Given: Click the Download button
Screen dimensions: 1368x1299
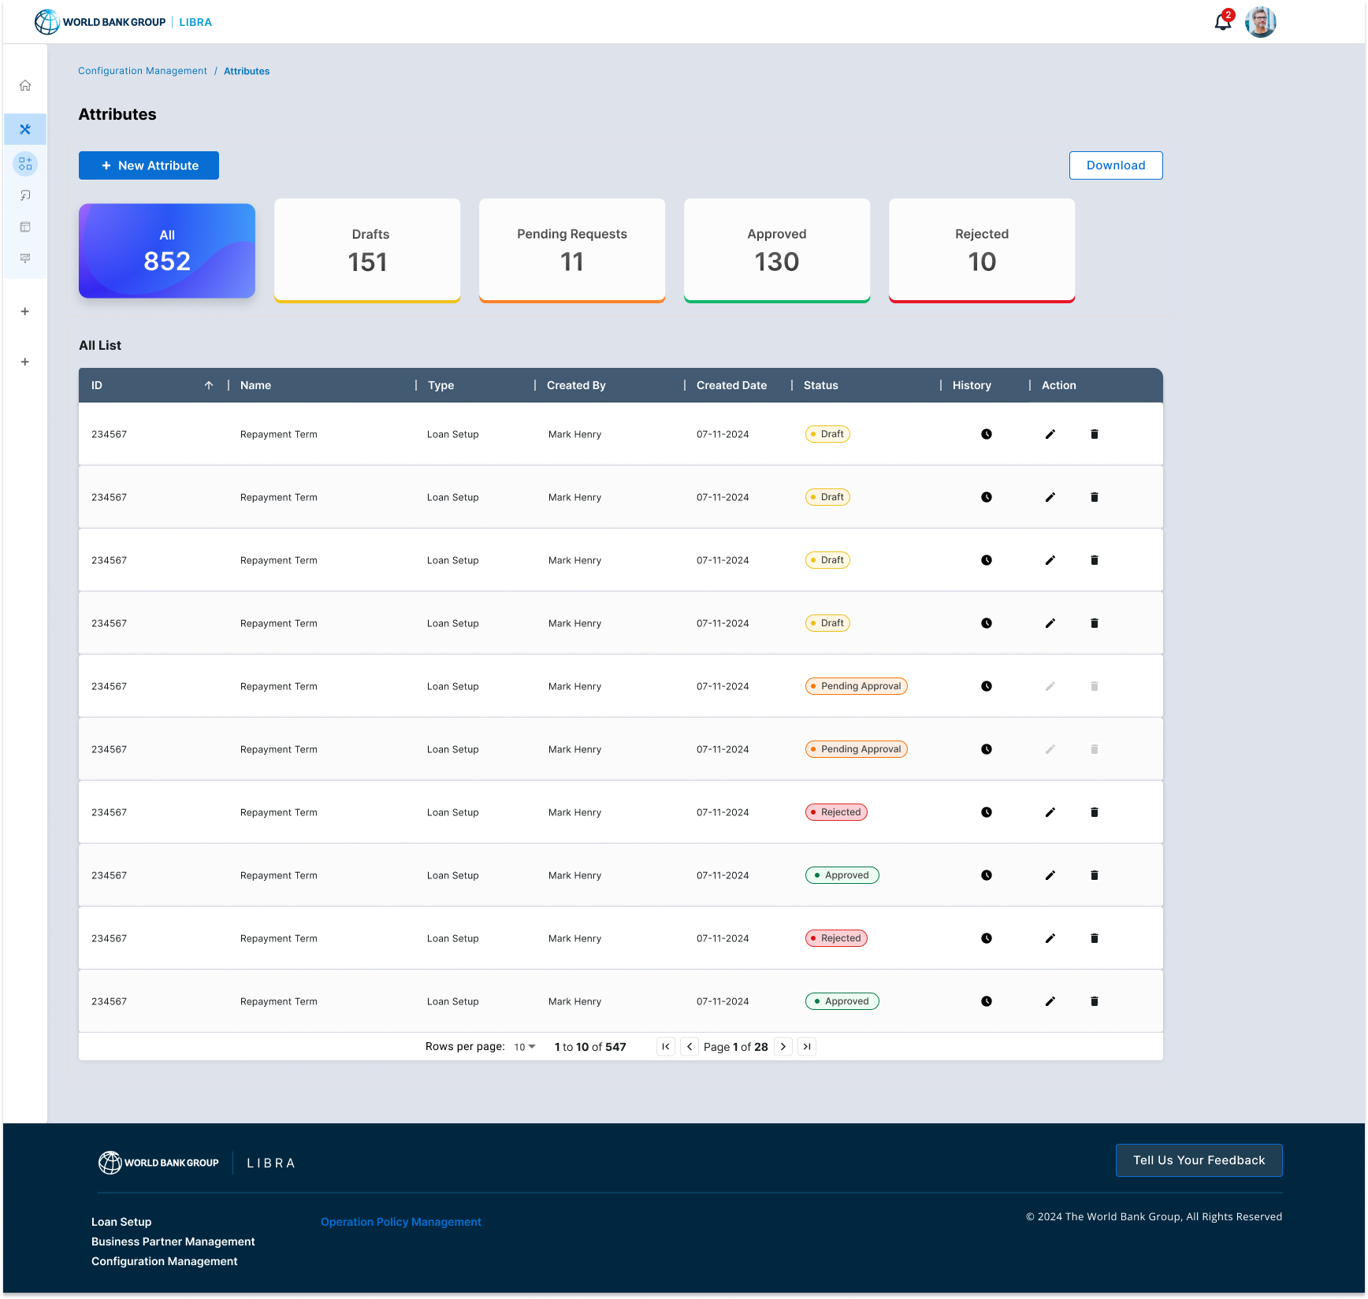Looking at the screenshot, I should 1115,165.
